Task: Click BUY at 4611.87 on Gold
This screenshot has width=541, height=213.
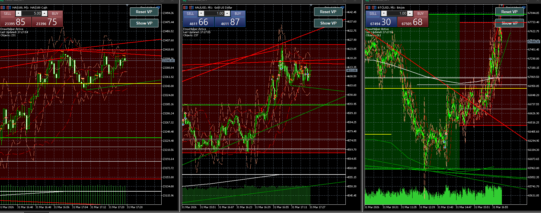Action: pyautogui.click(x=230, y=22)
